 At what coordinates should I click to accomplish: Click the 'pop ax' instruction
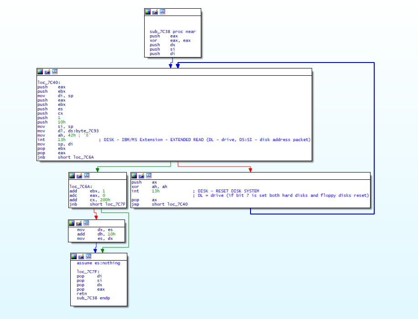click(x=144, y=200)
